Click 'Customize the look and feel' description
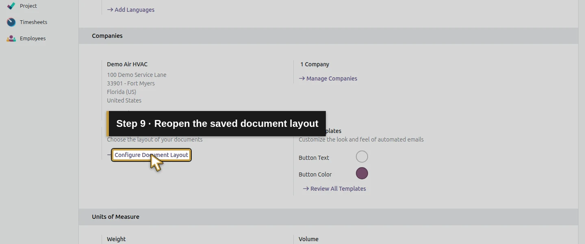This screenshot has width=585, height=244. (x=361, y=139)
